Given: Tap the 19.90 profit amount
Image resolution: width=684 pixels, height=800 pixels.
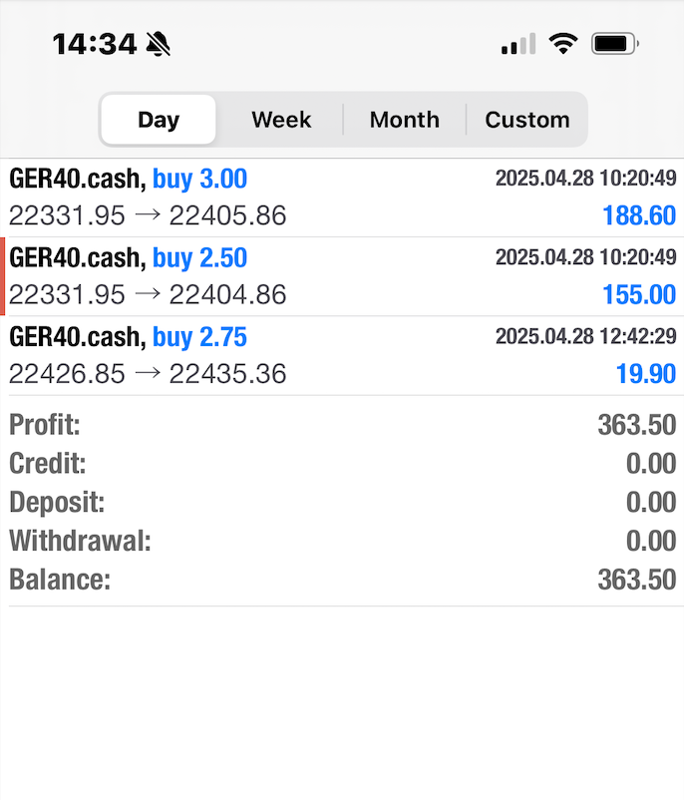Looking at the screenshot, I should [646, 374].
